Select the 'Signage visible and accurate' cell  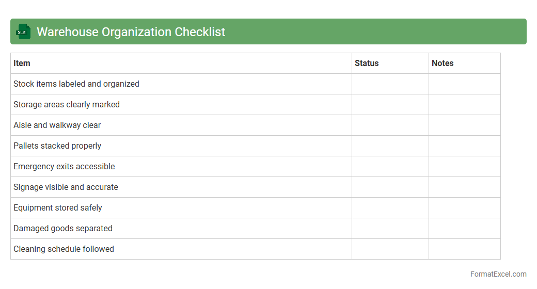[66, 187]
